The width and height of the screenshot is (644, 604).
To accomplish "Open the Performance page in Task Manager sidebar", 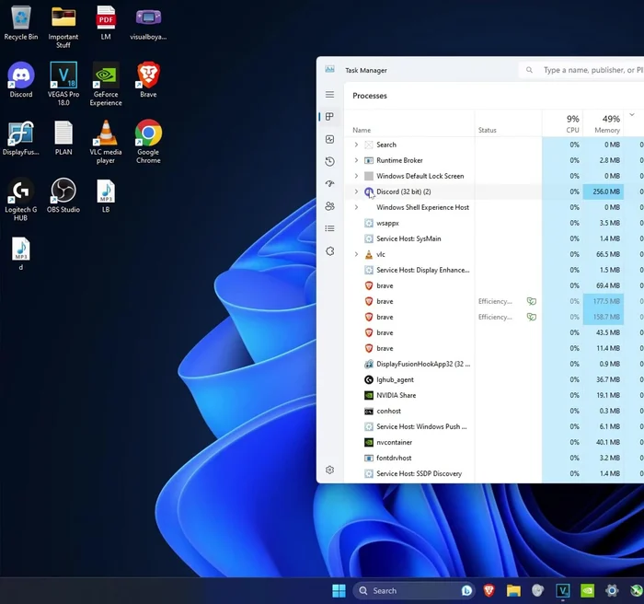I will 330,139.
